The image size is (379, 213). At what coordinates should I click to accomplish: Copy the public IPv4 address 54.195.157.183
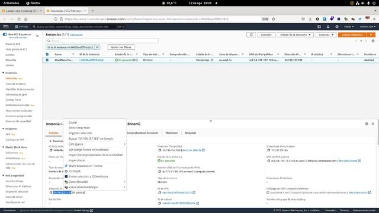(x=159, y=150)
